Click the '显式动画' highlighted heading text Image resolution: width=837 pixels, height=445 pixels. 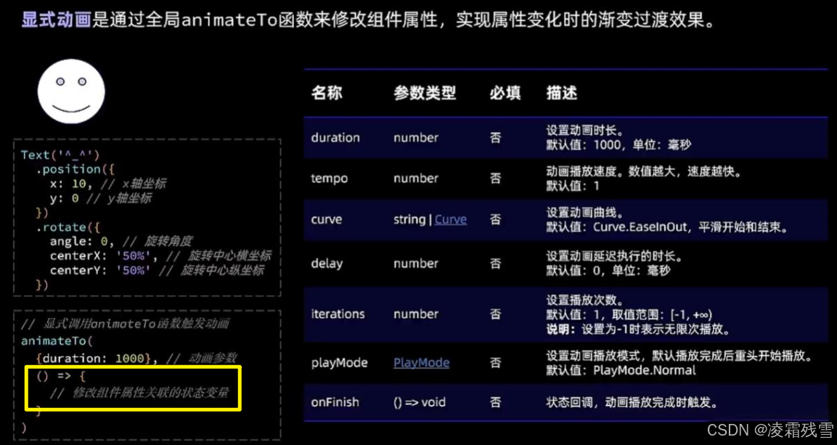[x=56, y=21]
